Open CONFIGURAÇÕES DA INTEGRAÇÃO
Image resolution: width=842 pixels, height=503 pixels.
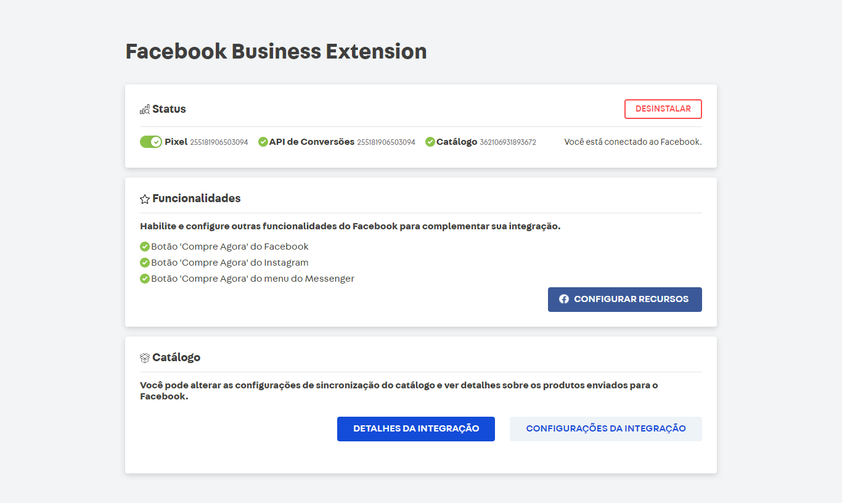[605, 429]
